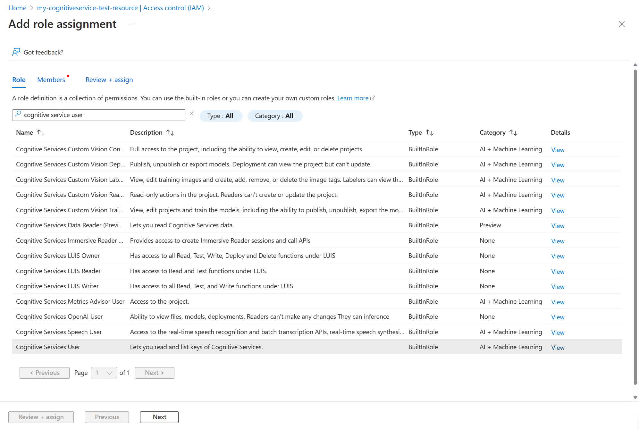Click the pagination Next > button
The image size is (639, 430).
coord(155,373)
